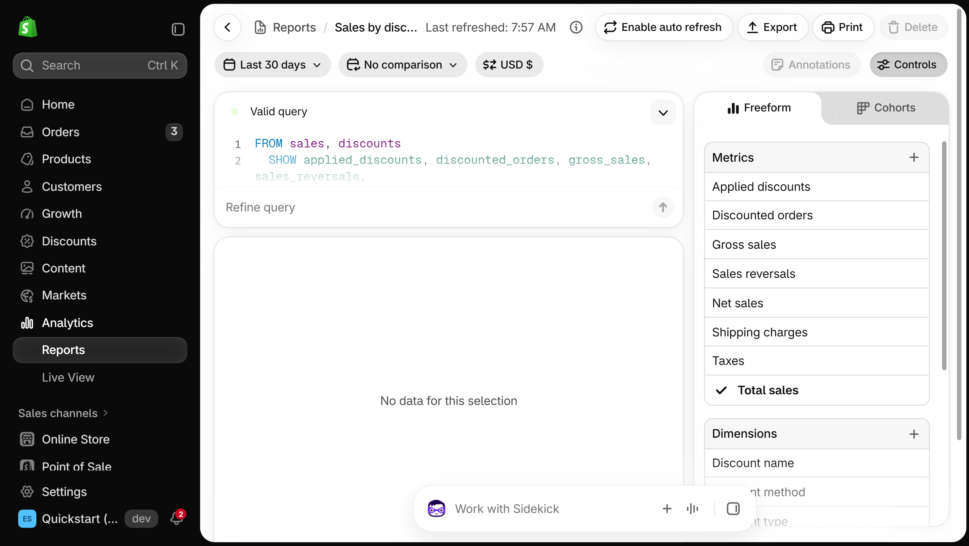This screenshot has width=969, height=546.
Task: Click the Shopify logo icon
Action: coord(28,27)
